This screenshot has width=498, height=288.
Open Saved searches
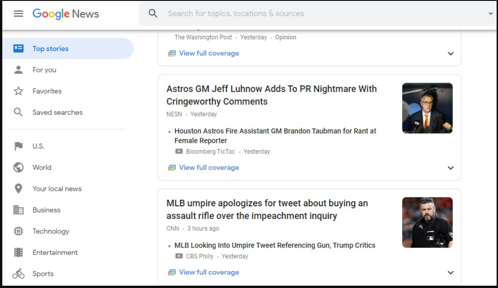[57, 113]
